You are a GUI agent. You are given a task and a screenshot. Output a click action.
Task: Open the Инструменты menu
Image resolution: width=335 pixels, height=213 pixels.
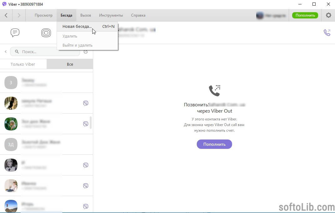(111, 15)
